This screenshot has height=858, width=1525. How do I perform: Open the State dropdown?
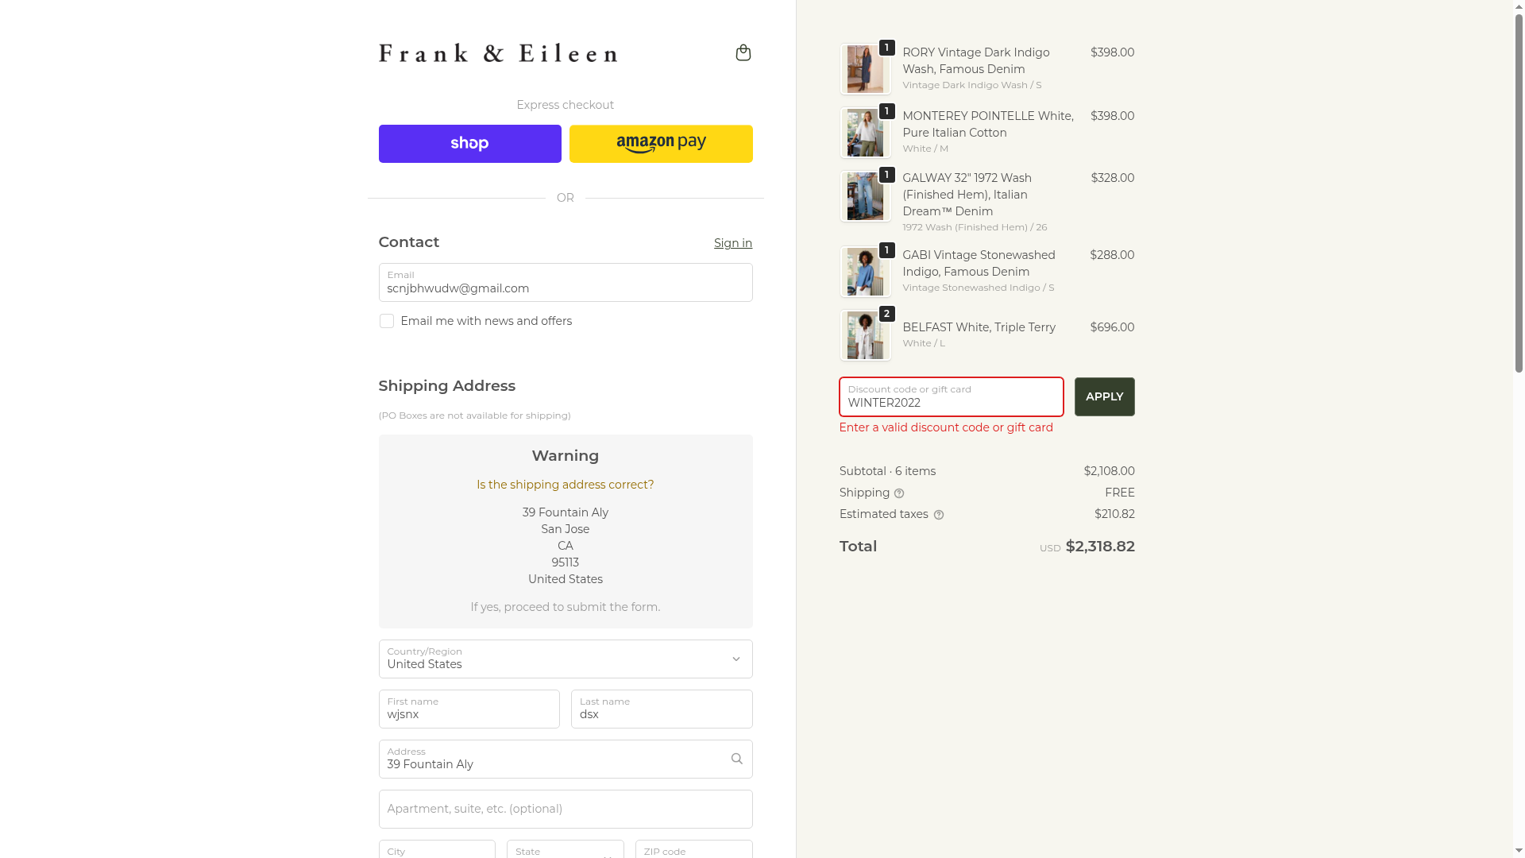(566, 849)
